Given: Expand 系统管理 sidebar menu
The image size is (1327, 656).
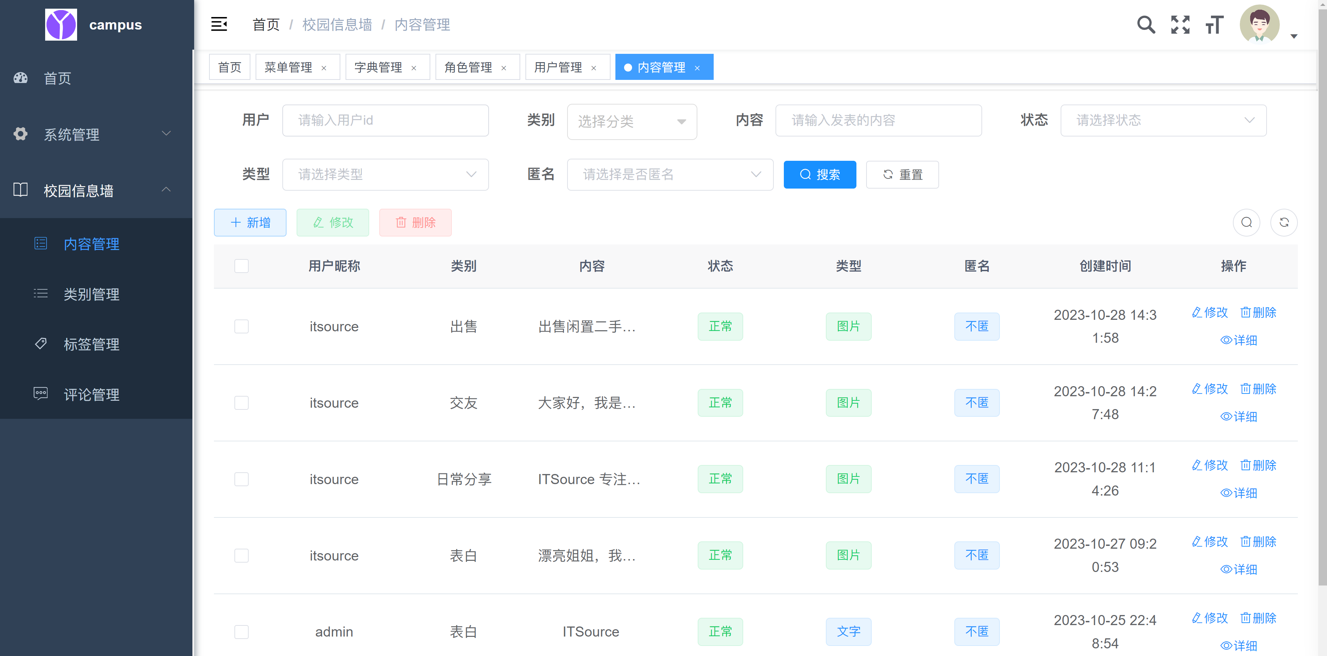Looking at the screenshot, I should point(96,134).
